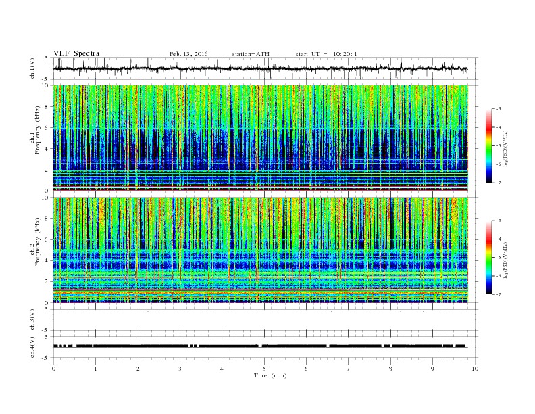Click the "Time (min)" x-axis label
This screenshot has height=414, width=535.
click(270, 375)
